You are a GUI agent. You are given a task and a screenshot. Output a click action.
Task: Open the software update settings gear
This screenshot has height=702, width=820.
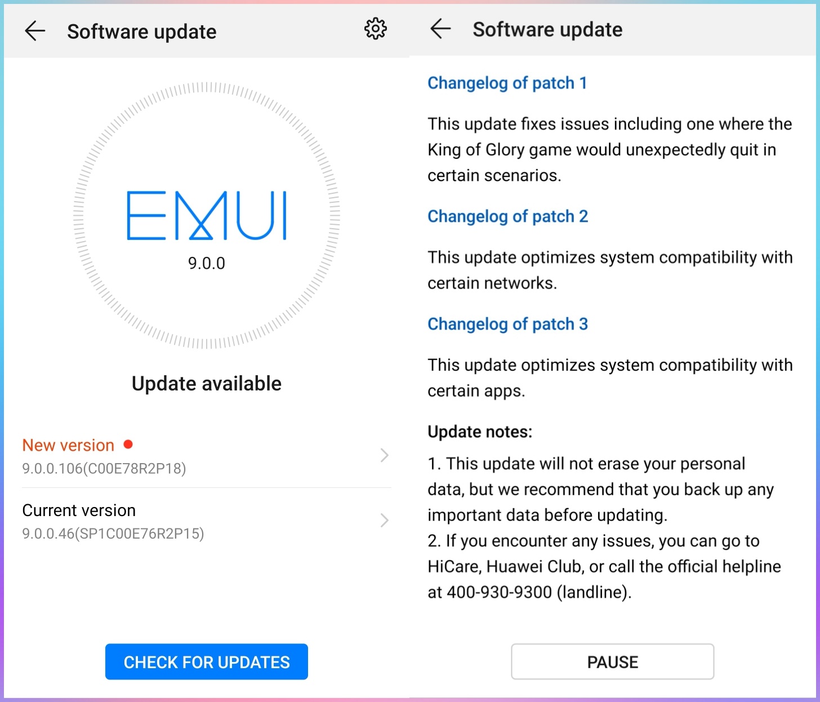(x=375, y=29)
